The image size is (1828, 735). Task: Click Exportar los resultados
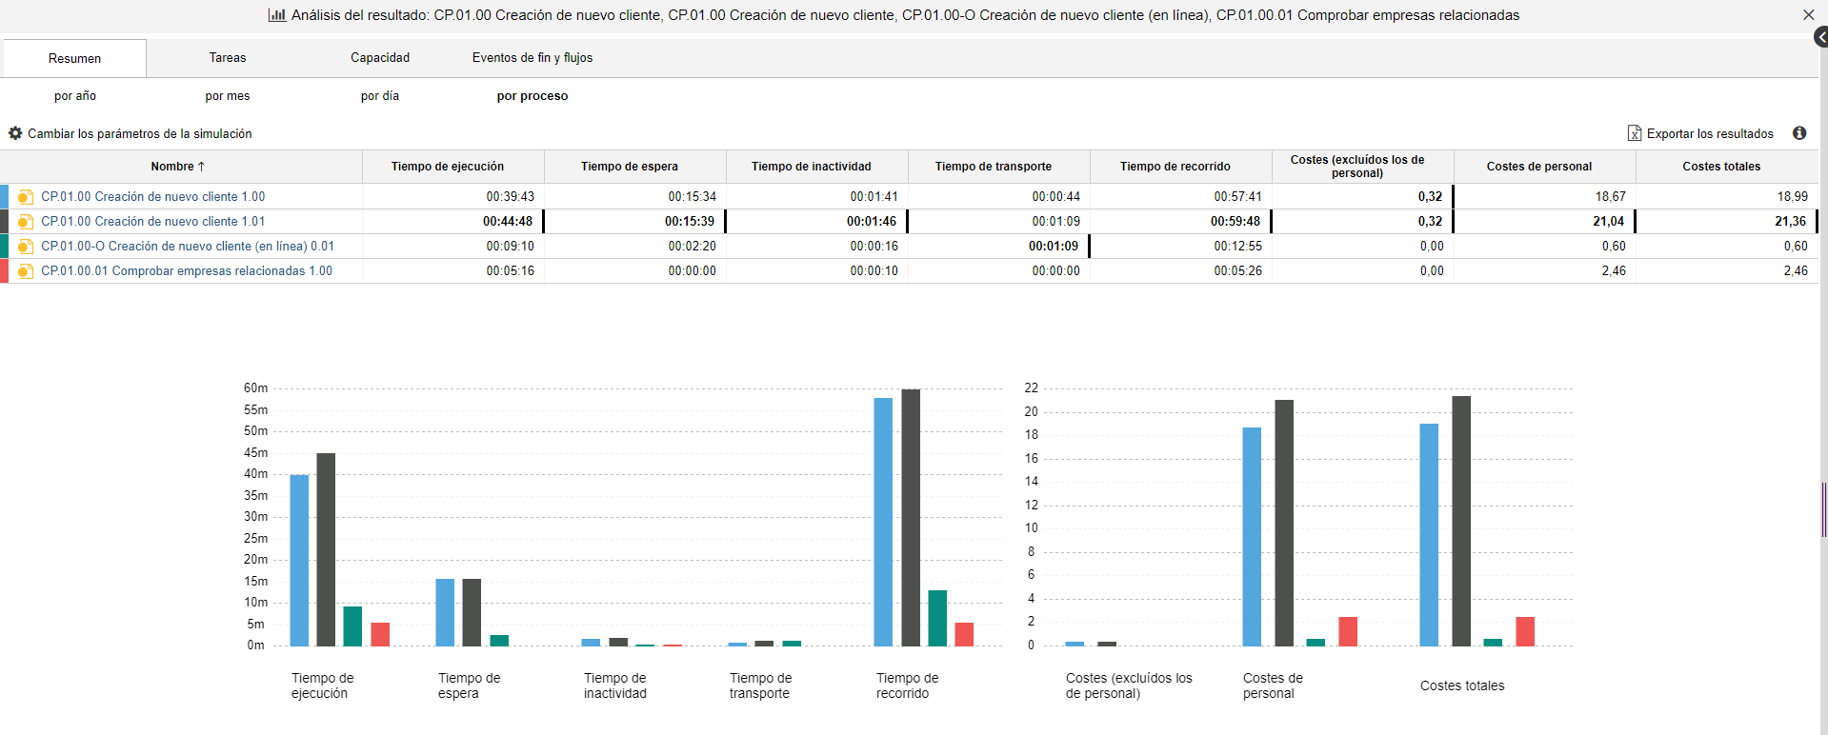click(x=1710, y=133)
